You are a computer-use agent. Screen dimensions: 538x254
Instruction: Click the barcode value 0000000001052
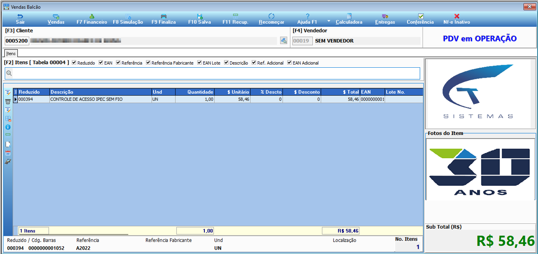click(x=46, y=248)
